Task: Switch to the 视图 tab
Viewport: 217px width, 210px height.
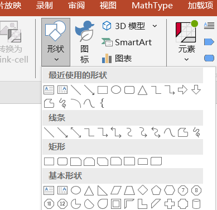Action: click(108, 6)
